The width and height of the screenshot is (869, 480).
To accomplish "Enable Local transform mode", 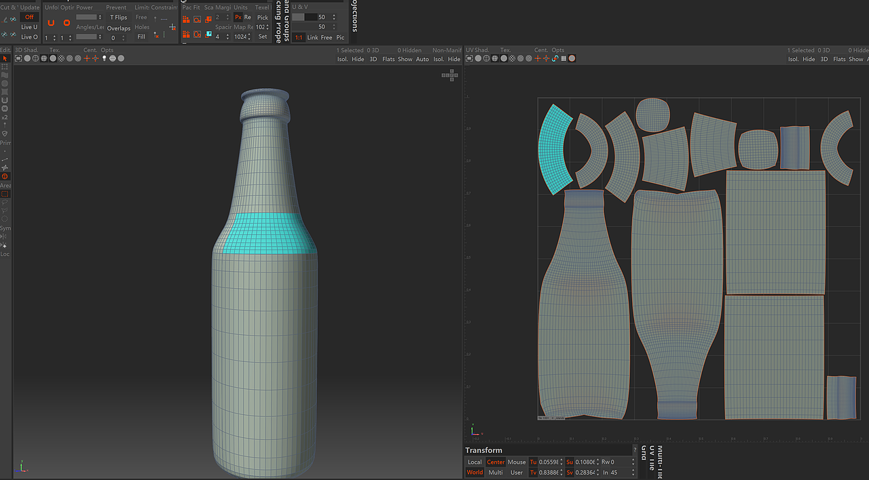I will (x=475, y=462).
